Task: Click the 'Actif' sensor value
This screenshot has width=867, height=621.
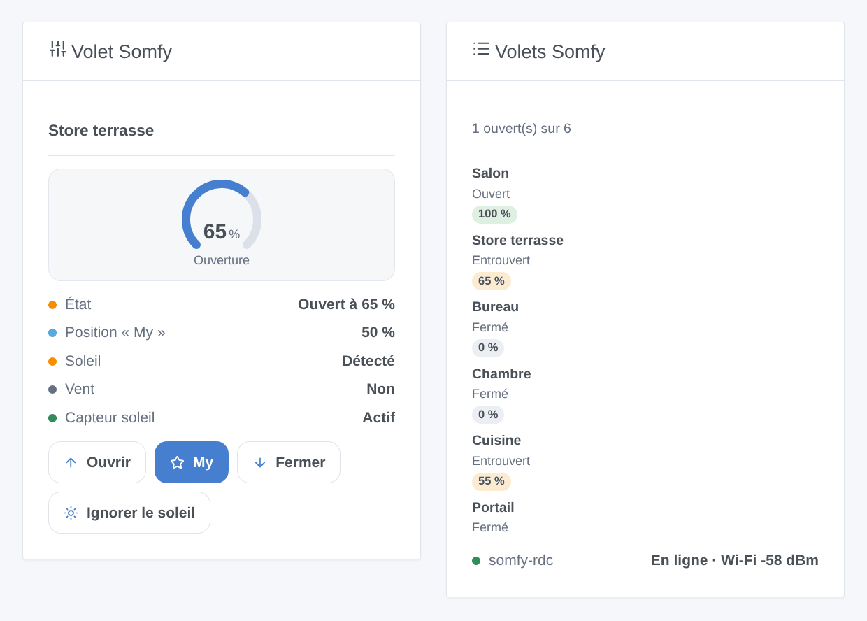Action: pyautogui.click(x=378, y=417)
